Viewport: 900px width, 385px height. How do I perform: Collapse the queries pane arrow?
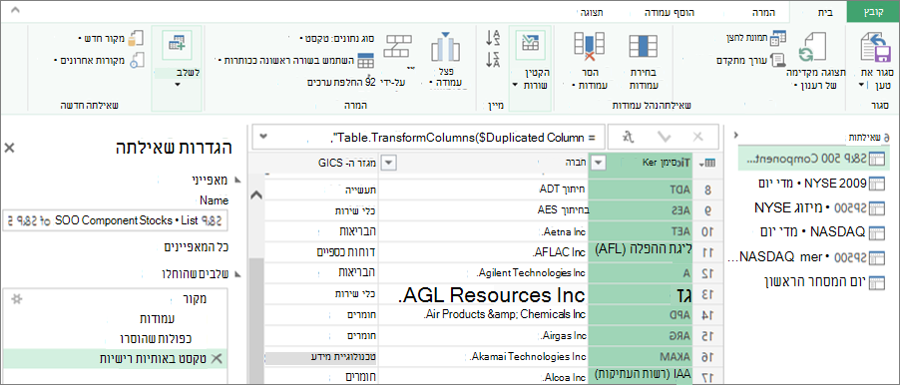[x=736, y=135]
